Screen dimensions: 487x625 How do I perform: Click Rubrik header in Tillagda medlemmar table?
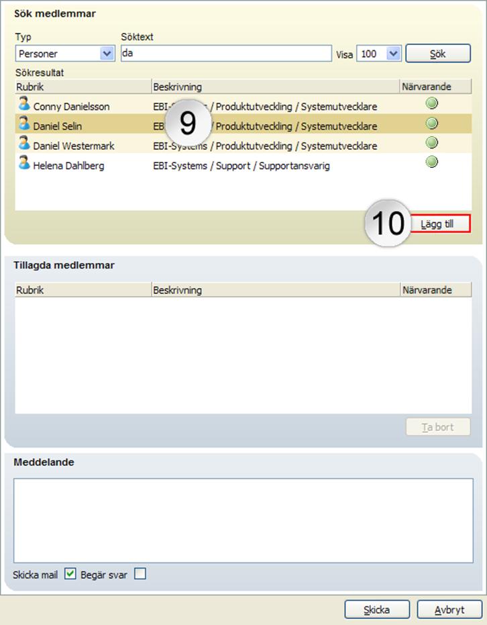point(83,290)
